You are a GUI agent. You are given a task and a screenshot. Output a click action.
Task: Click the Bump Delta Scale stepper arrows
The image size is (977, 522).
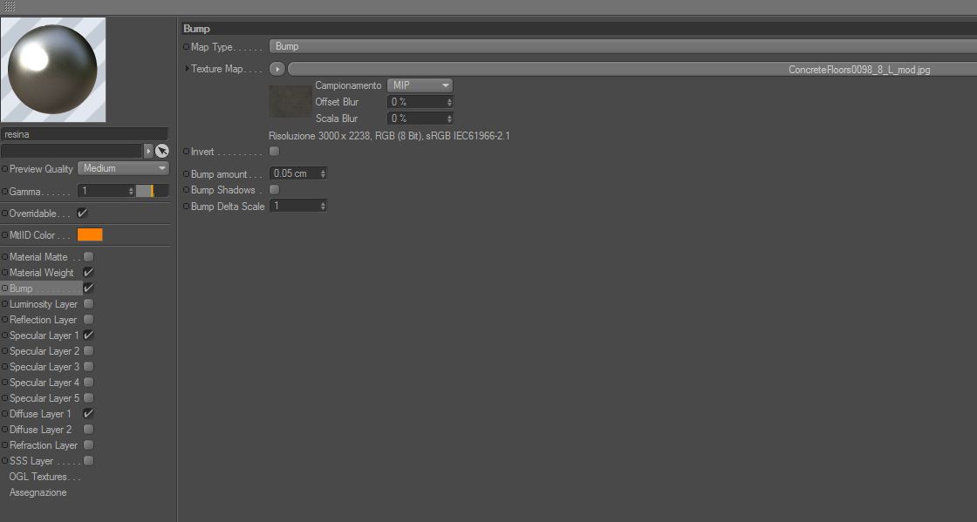tap(323, 206)
